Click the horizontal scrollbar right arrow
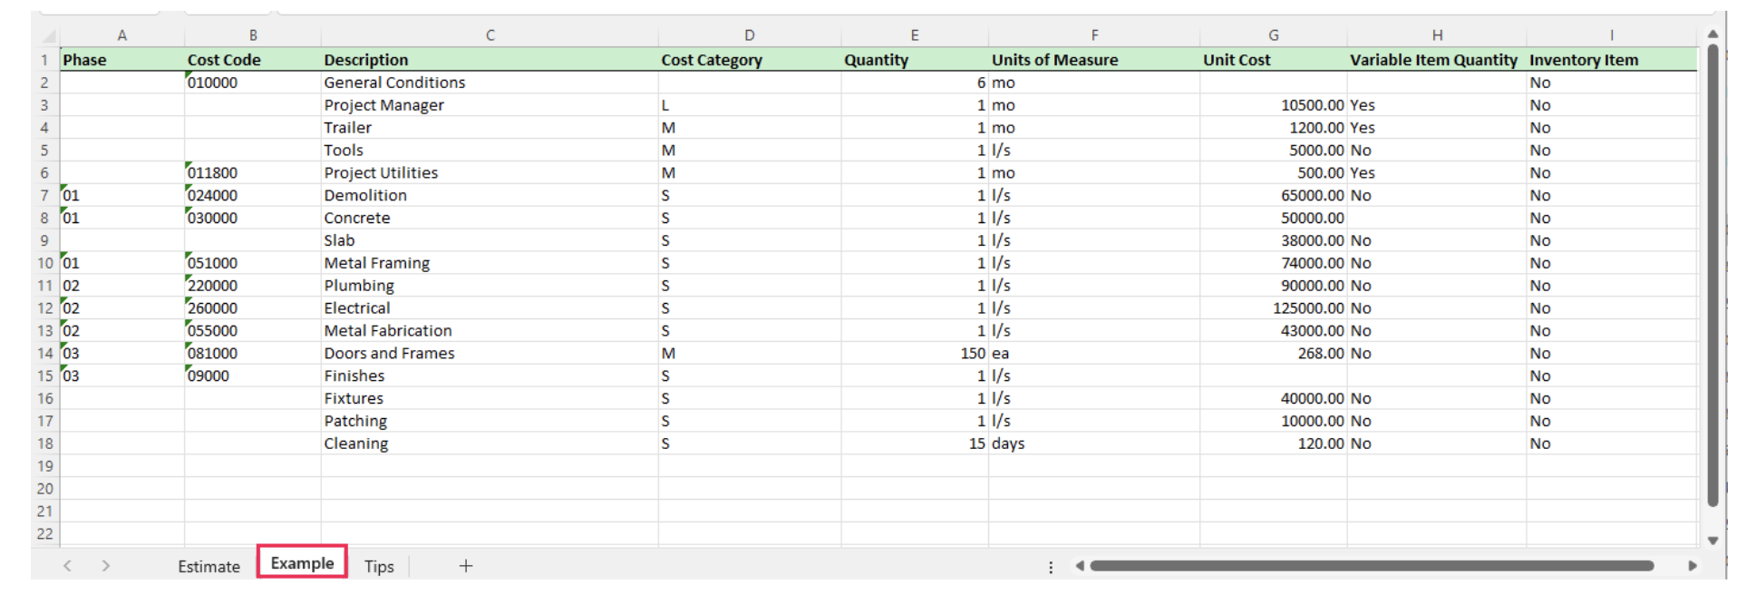Viewport: 1737px width, 595px height. point(1692,566)
